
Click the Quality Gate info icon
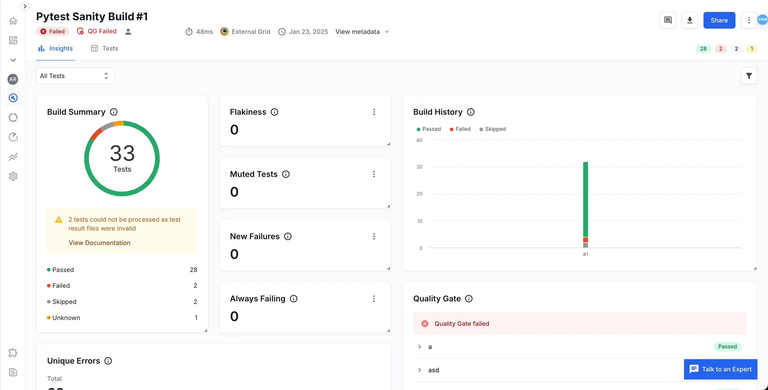tap(469, 299)
